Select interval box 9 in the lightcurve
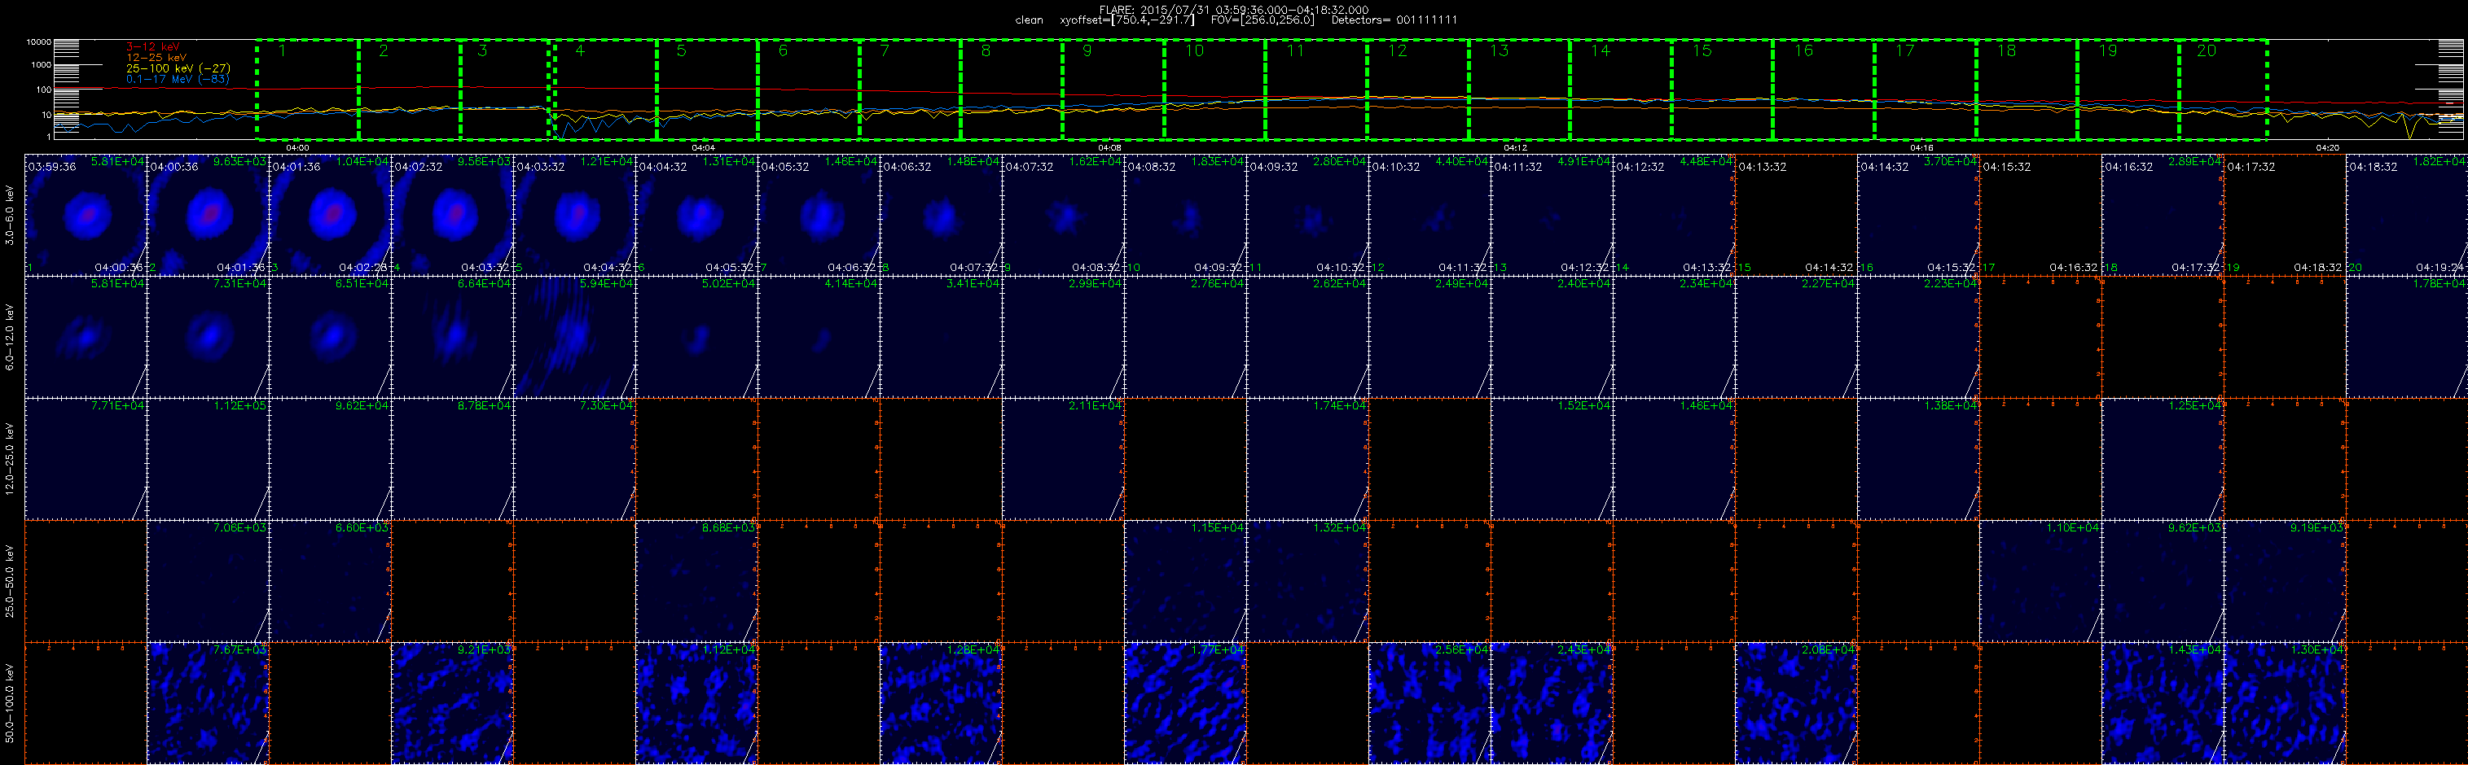This screenshot has width=2468, height=765. click(1113, 89)
